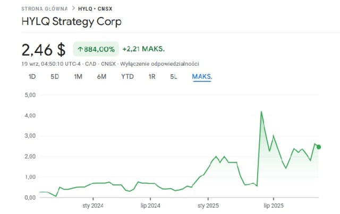The width and height of the screenshot is (340, 214).
Task: Click the 884,00% change badge
Action: click(x=96, y=49)
